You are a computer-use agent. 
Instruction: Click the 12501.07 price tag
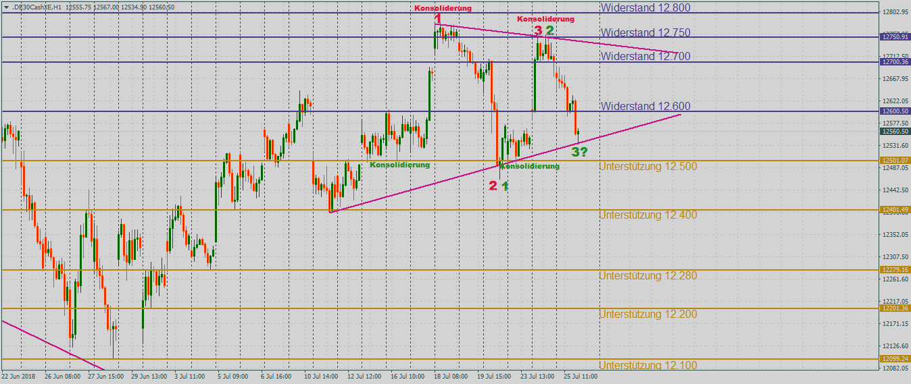895,160
